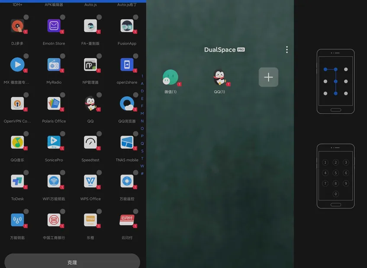Tap the DJ多多 app icon
367x268 pixels.
17,26
